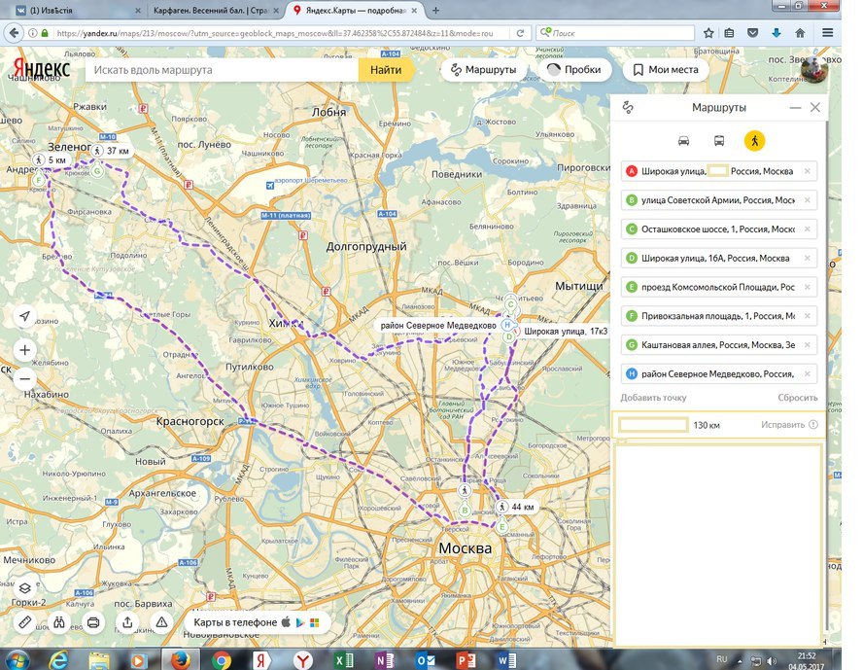
Task: Open Firefox downloads arrow
Action: point(777,33)
